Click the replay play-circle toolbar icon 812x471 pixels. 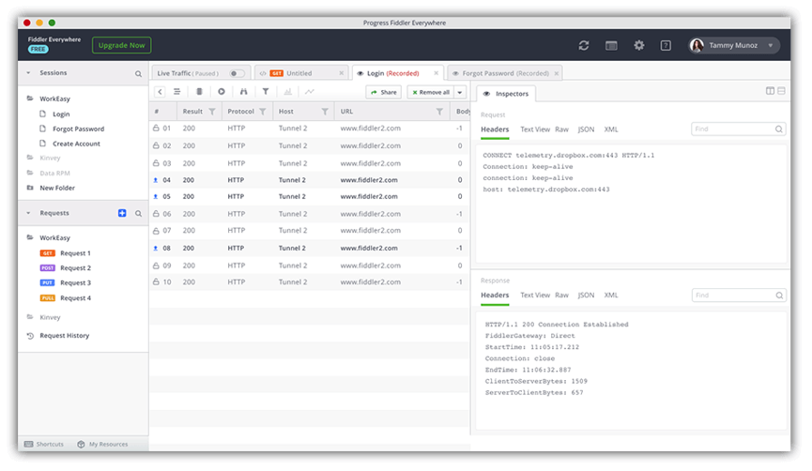pos(222,92)
